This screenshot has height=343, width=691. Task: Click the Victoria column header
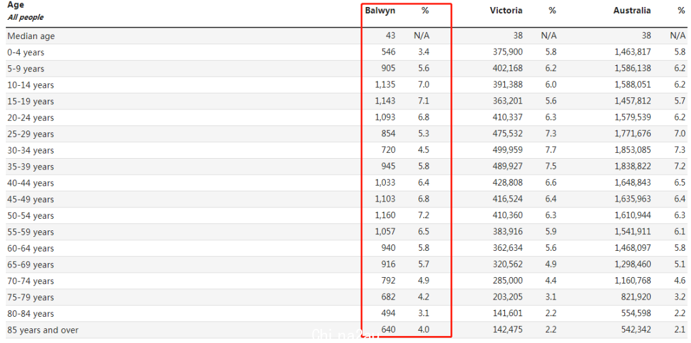click(x=506, y=11)
